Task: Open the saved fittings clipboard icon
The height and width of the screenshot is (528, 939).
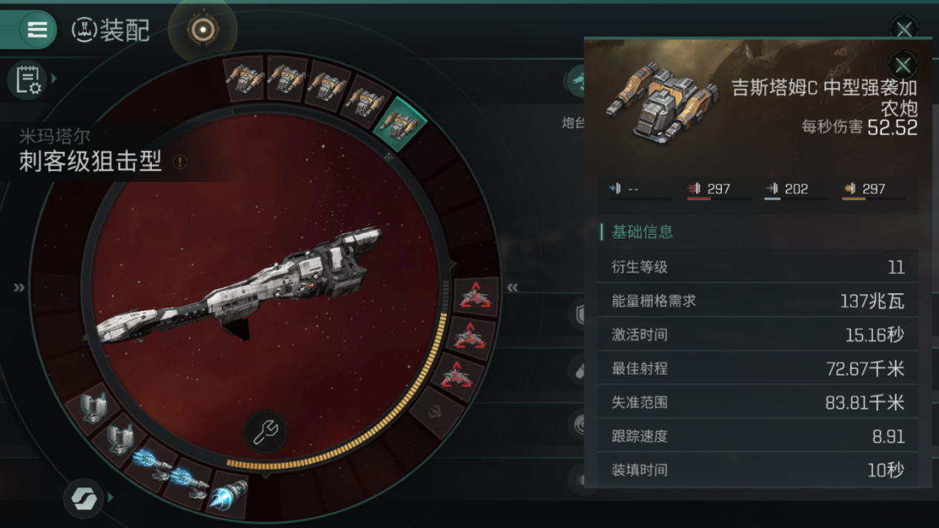Action: pos(27,78)
